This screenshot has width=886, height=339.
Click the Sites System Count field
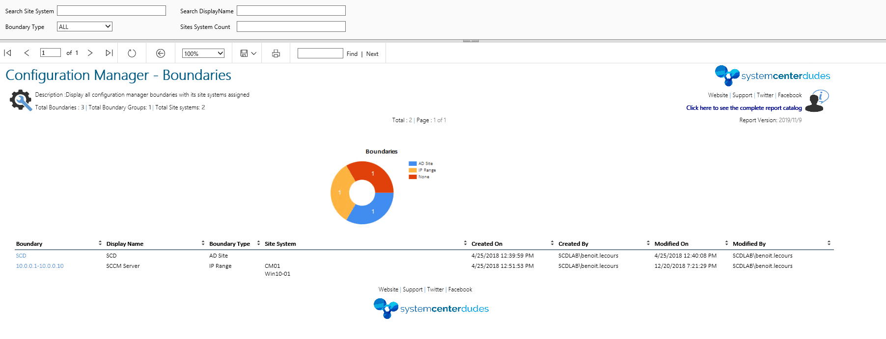291,26
